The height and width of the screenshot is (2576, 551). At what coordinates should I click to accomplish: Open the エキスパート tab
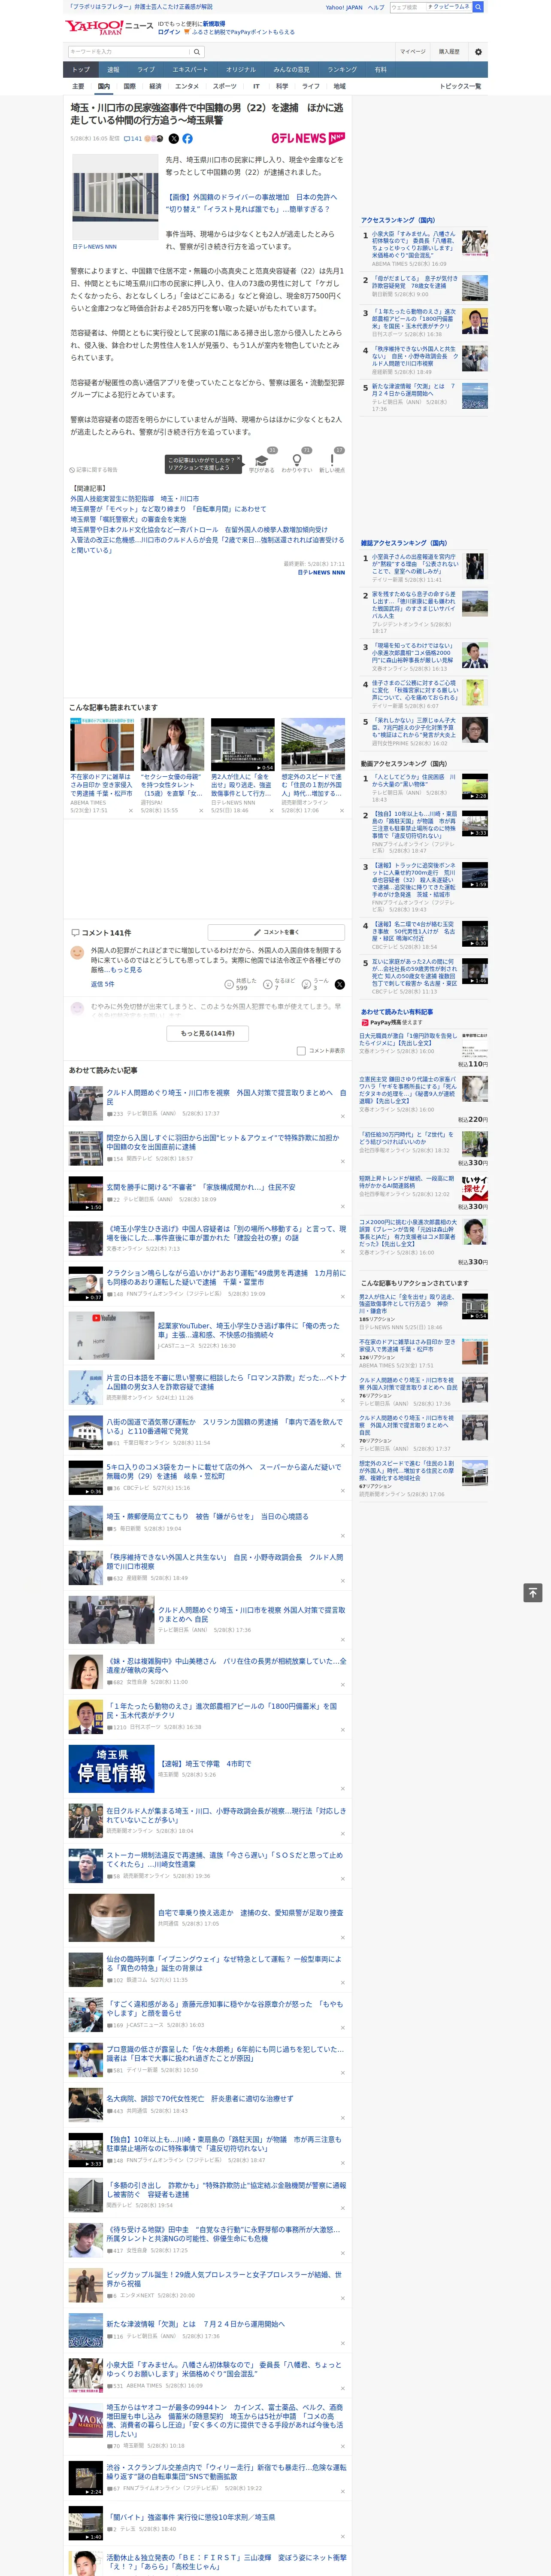point(190,70)
